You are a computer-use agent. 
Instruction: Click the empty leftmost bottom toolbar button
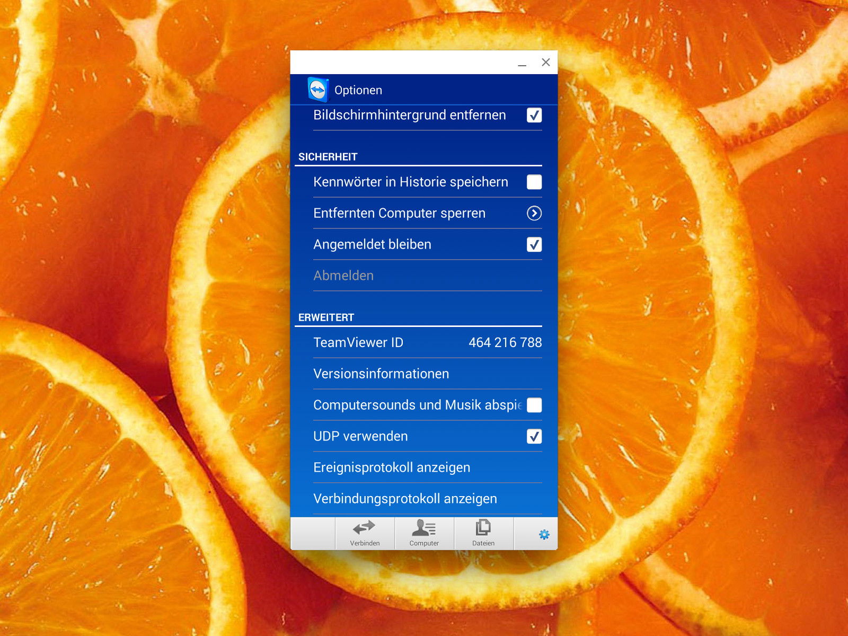click(313, 533)
